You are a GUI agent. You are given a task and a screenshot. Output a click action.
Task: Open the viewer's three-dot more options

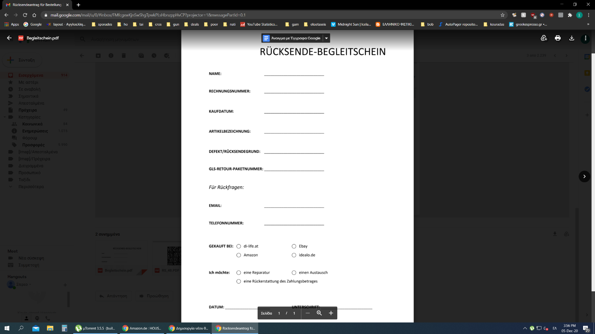click(x=585, y=38)
